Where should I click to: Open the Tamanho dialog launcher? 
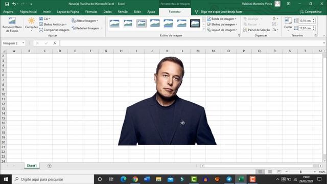[x=316, y=36]
